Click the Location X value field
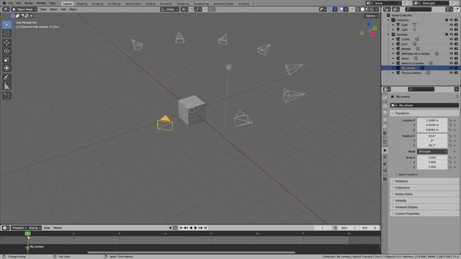The width and height of the screenshot is (461, 259). tap(432, 120)
